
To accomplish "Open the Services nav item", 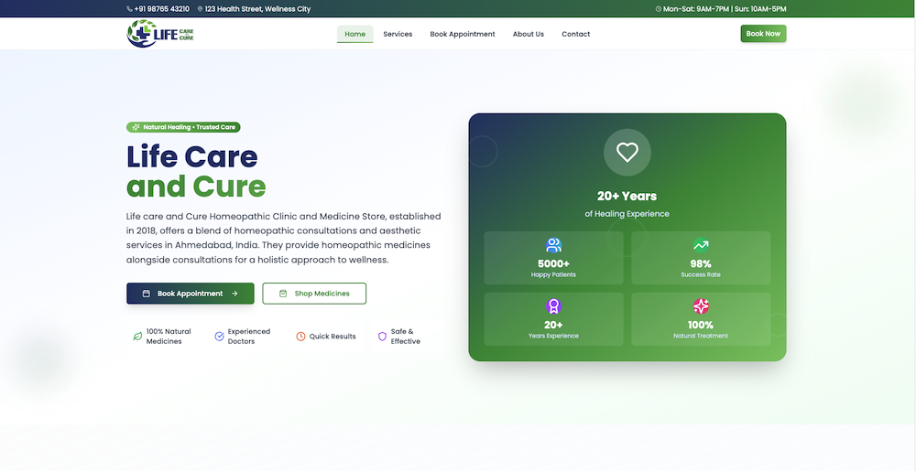I will [x=398, y=34].
